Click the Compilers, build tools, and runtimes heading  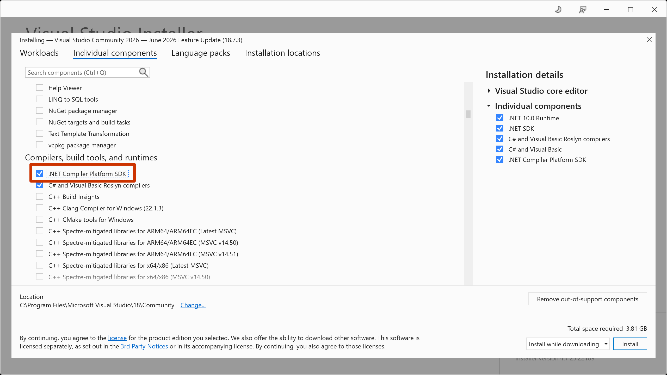point(91,158)
